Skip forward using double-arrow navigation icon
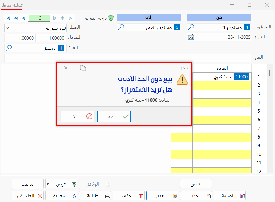 pyautogui.click(x=63, y=18)
